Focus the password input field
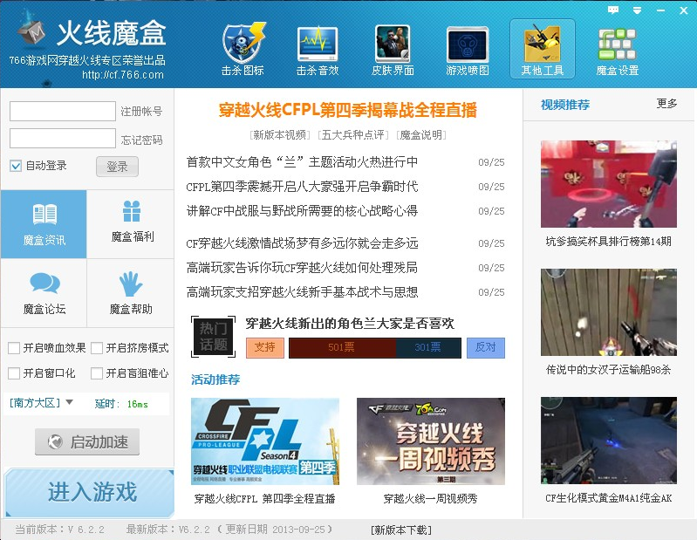Screen dimensions: 697x540 (63, 138)
